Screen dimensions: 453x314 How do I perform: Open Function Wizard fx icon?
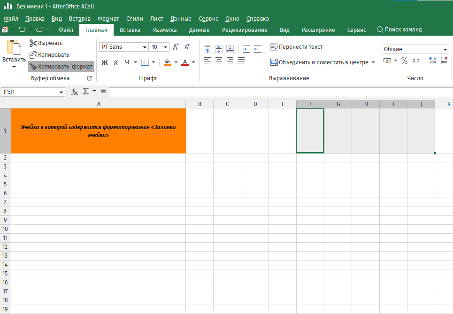click(75, 92)
